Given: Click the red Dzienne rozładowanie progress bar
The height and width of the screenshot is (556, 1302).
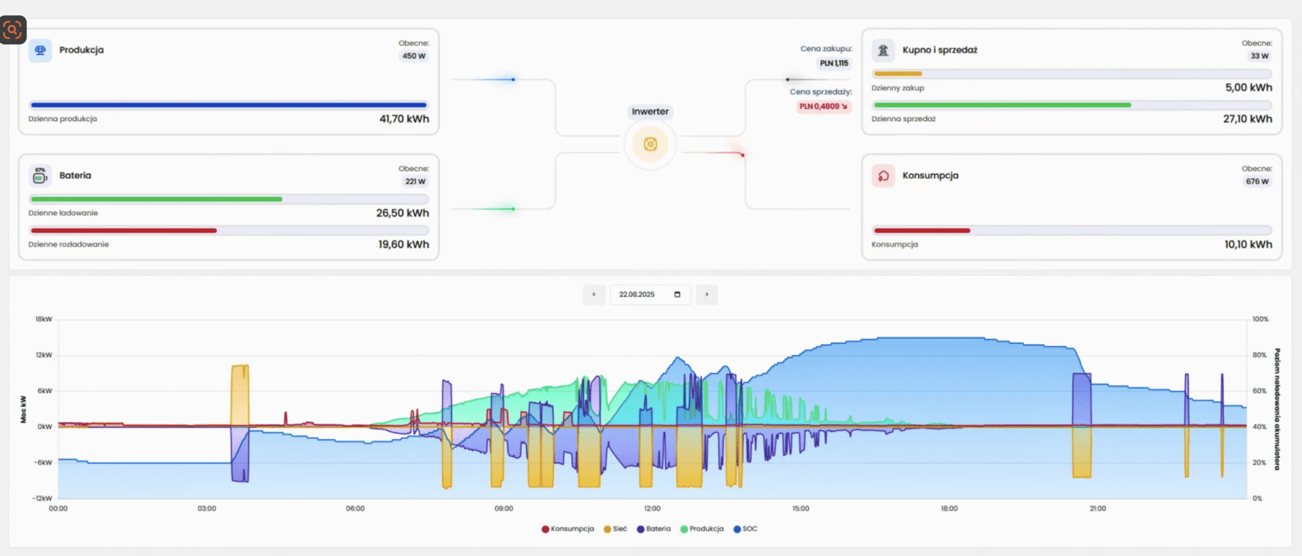Looking at the screenshot, I should (228, 231).
